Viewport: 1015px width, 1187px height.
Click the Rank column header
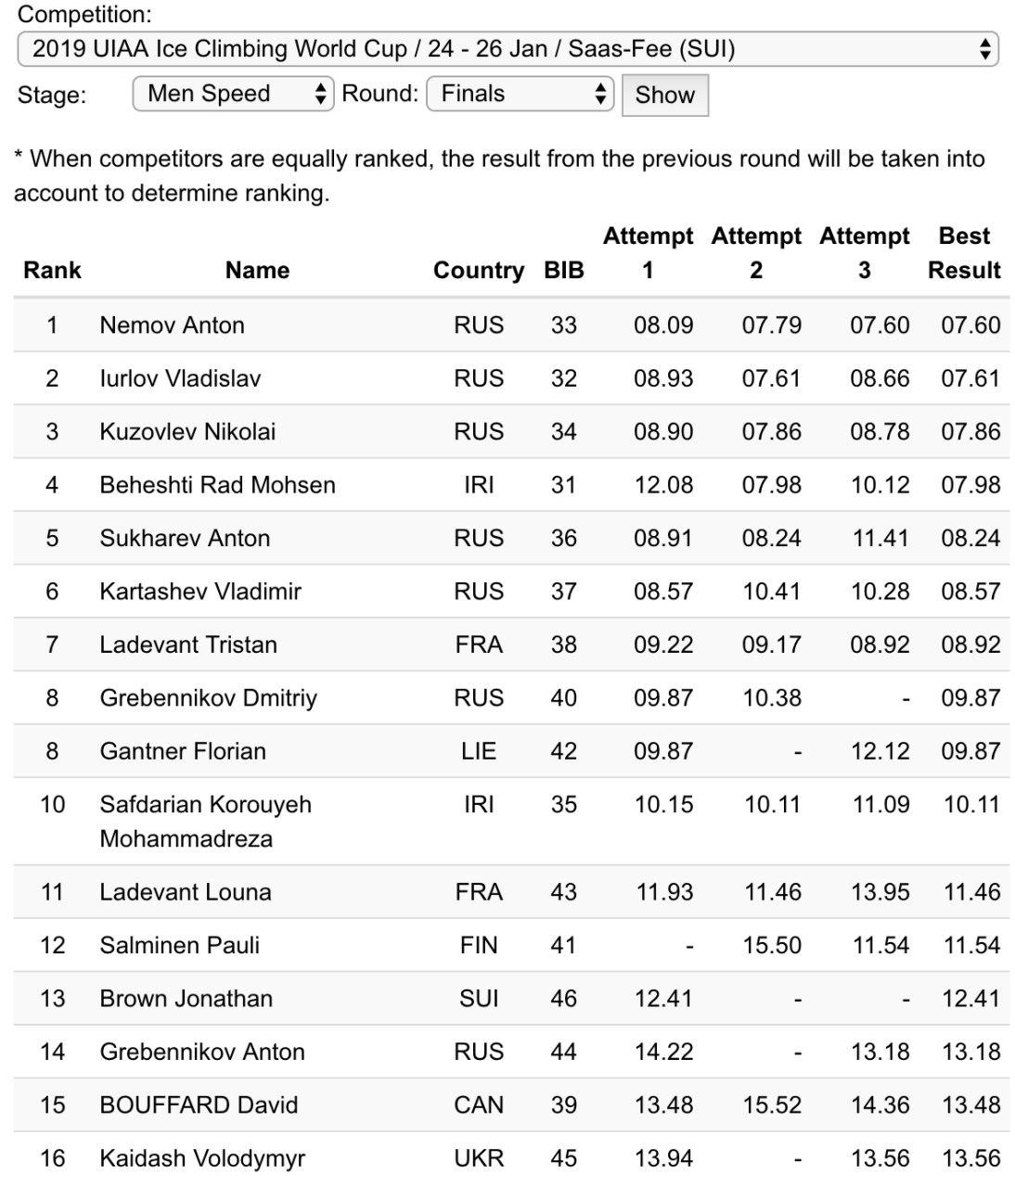click(x=52, y=270)
